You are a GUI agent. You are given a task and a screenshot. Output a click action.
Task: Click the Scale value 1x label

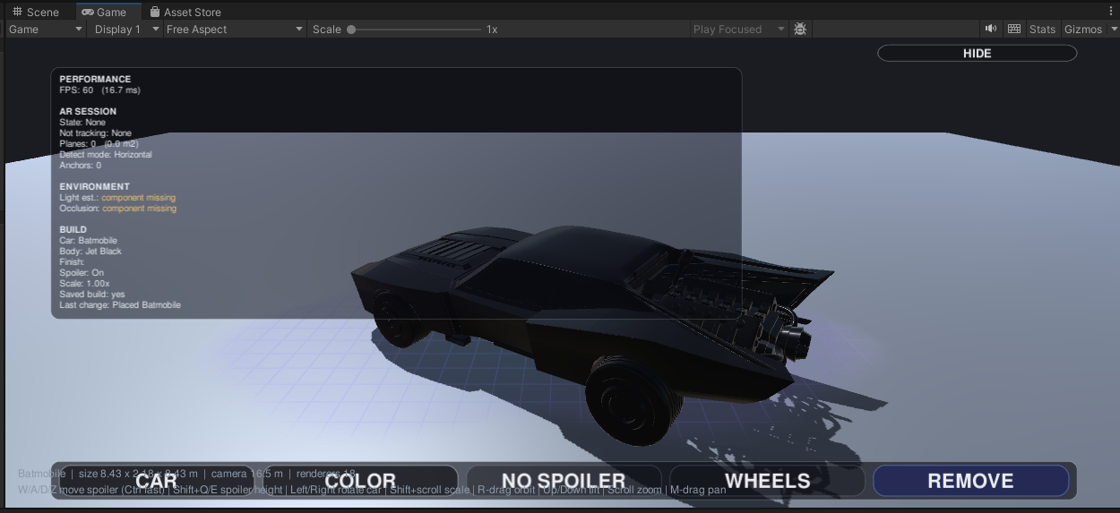pos(492,30)
